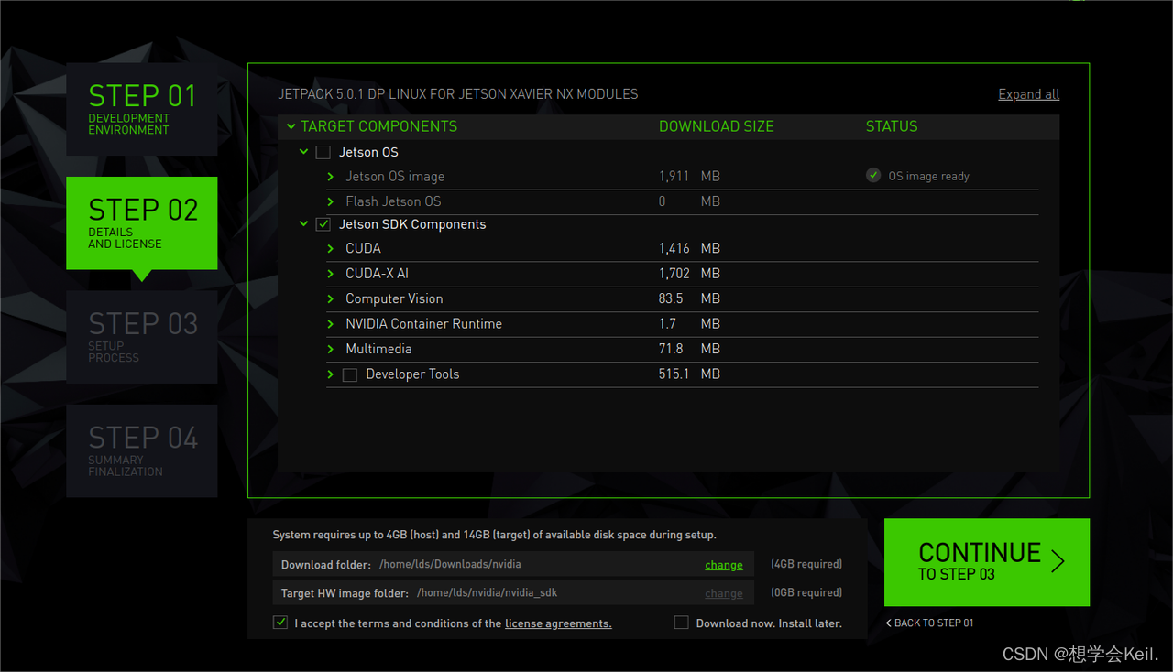Click the STATUS column header
The height and width of the screenshot is (672, 1173).
pyautogui.click(x=892, y=126)
